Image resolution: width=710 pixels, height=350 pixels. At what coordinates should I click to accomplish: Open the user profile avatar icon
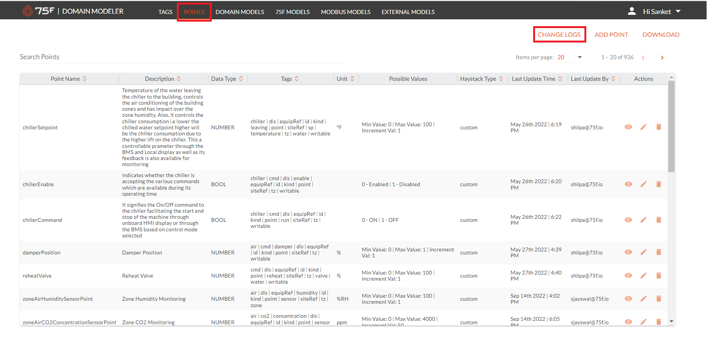pos(632,11)
